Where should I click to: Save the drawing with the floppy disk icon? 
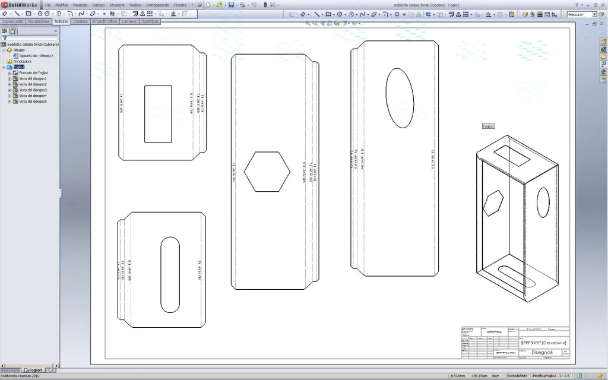point(231,5)
